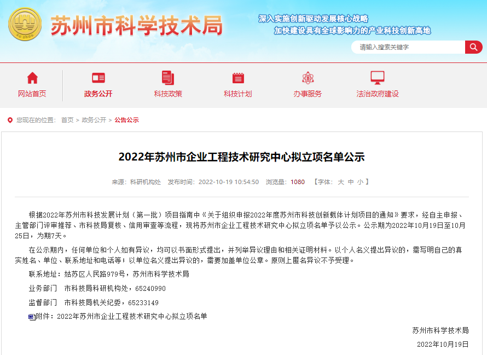Click the 科技计划 calendar icon
This screenshot has height=355, width=487.
(238, 78)
